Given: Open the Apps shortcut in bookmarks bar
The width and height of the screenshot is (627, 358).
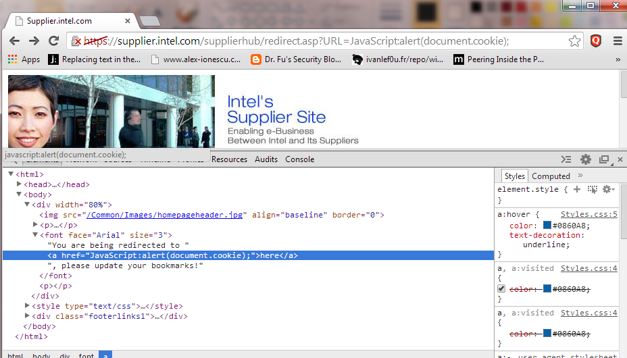Looking at the screenshot, I should point(24,59).
